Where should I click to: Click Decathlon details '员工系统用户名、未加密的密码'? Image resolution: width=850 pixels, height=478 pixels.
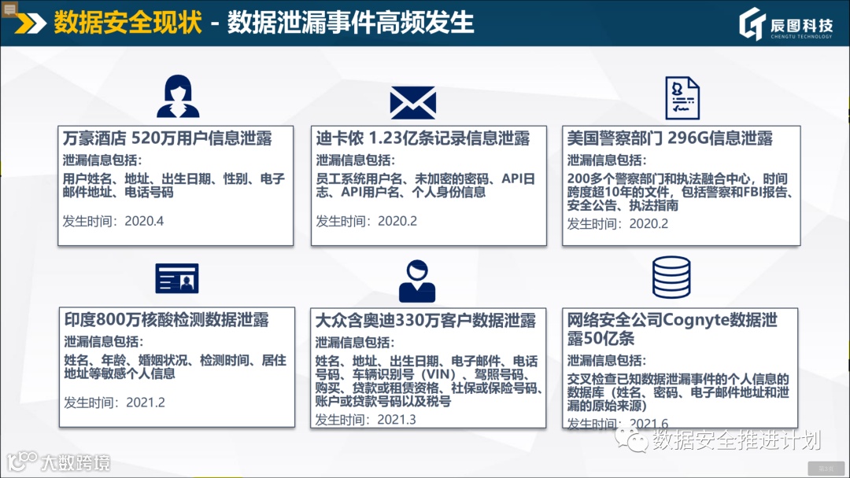402,178
